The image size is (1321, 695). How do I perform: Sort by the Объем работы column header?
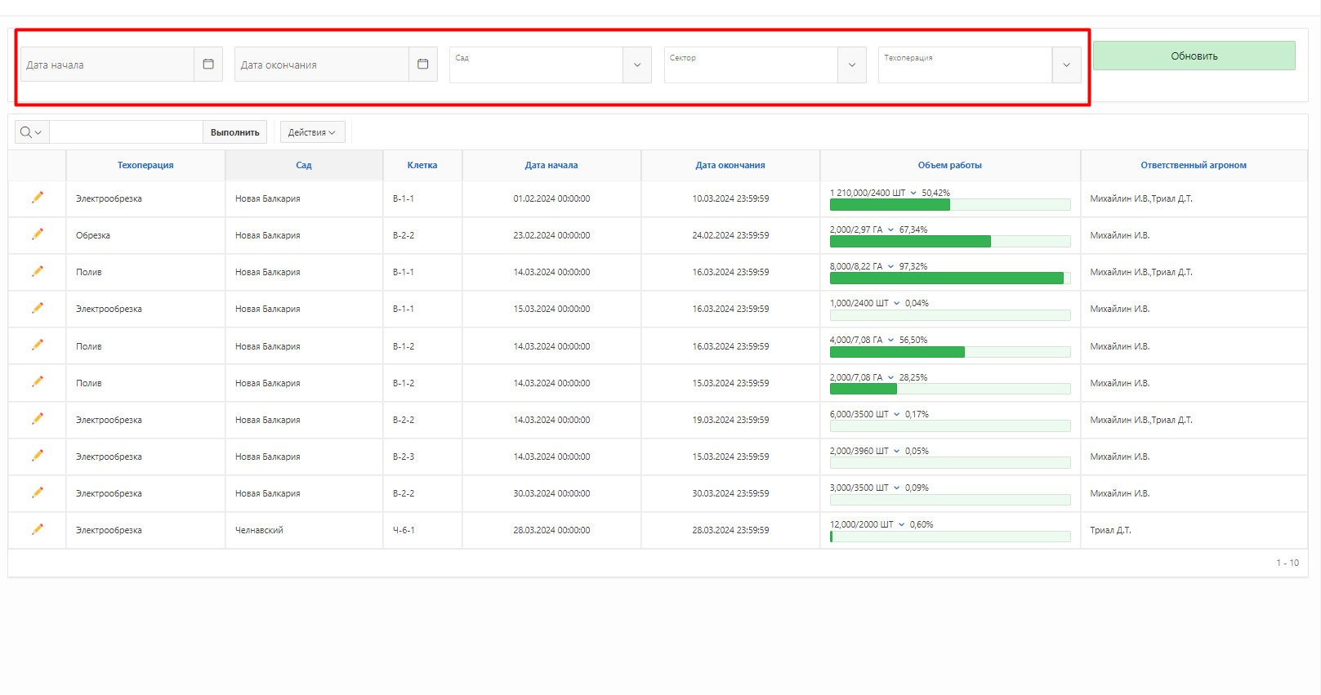click(x=950, y=165)
